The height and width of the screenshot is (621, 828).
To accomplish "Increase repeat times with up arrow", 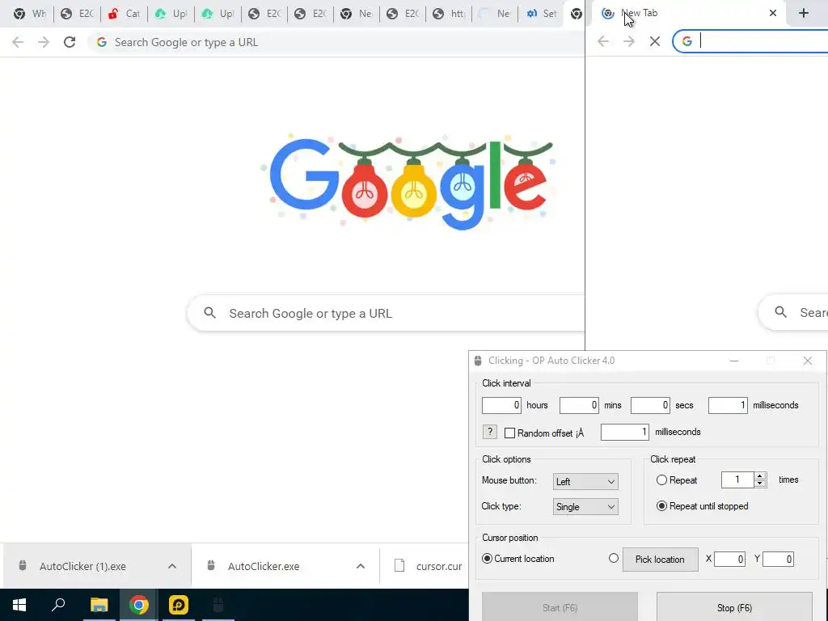I will pyautogui.click(x=760, y=475).
